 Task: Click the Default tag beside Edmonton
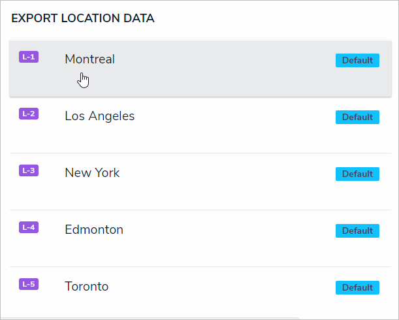357,231
